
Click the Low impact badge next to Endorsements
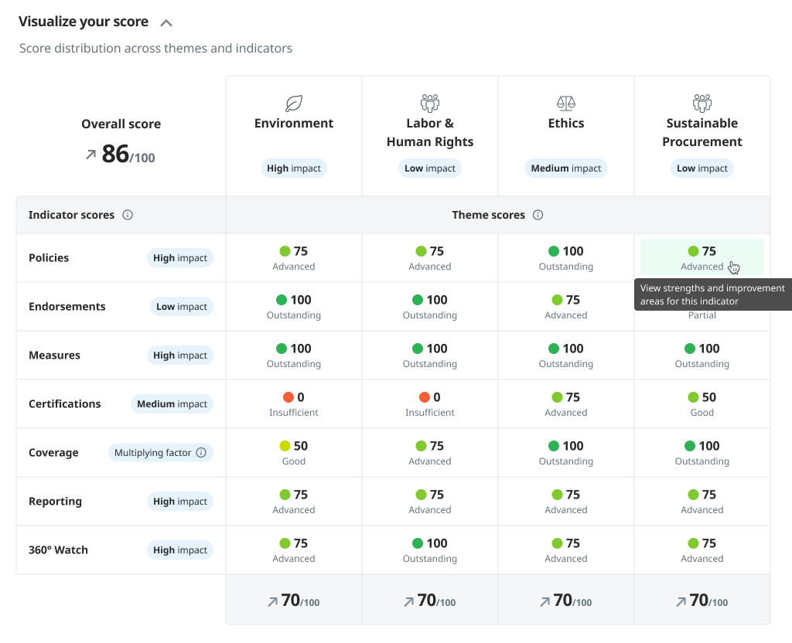point(182,306)
